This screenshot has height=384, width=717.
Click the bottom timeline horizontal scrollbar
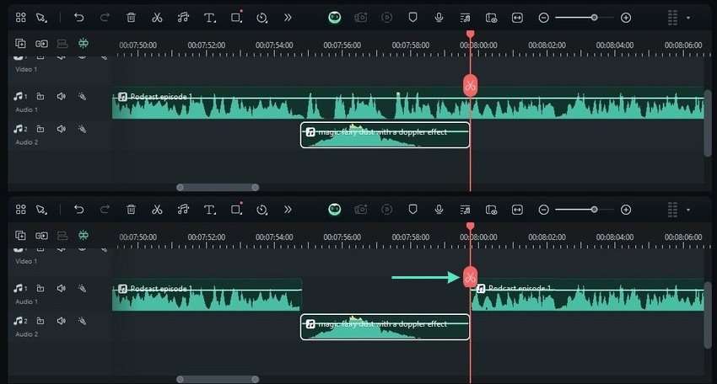pos(218,379)
